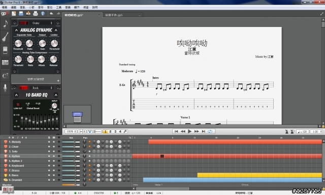Viewport: 325px width, 195px height.
Task: Click the add effect plus button
Action: tap(58, 80)
